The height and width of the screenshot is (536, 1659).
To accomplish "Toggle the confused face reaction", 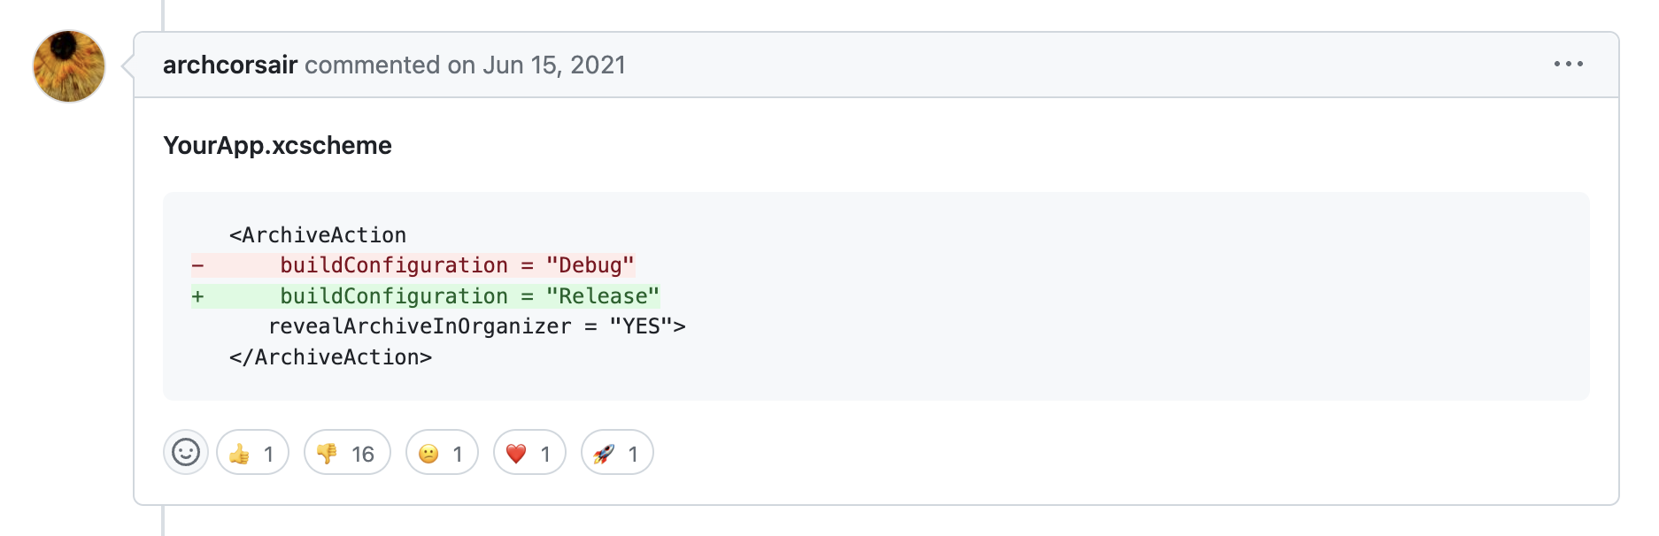I will pyautogui.click(x=442, y=453).
